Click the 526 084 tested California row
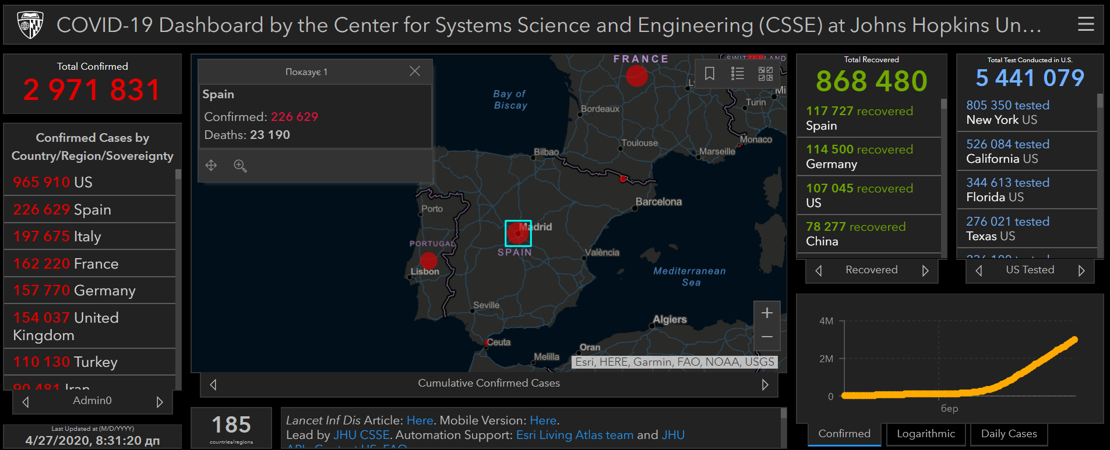This screenshot has height=450, width=1110. [x=1027, y=151]
